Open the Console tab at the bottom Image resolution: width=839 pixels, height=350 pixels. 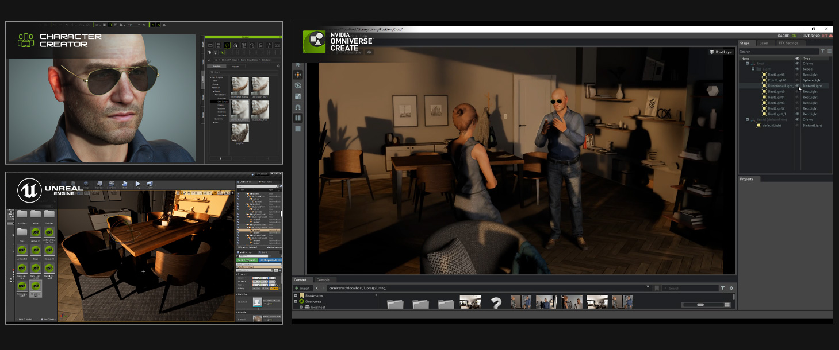tap(323, 280)
